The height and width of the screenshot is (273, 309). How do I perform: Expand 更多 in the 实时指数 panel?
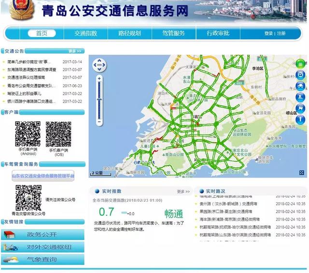[183, 191]
